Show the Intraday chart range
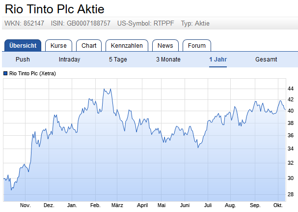This screenshot has height=212, width=298. (69, 60)
